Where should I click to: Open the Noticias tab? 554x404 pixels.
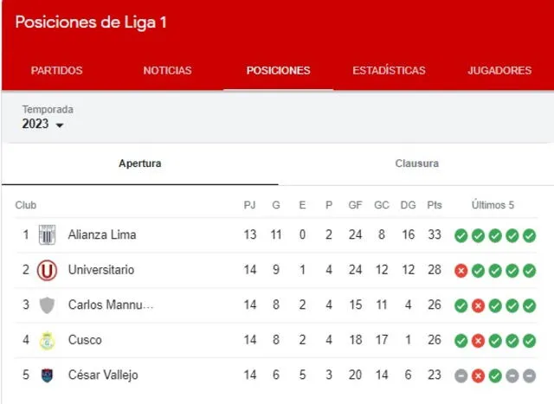coord(167,71)
